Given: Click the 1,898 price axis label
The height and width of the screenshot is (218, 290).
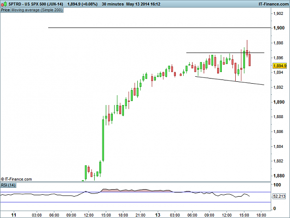Looking at the screenshot, I should pos(278,43).
